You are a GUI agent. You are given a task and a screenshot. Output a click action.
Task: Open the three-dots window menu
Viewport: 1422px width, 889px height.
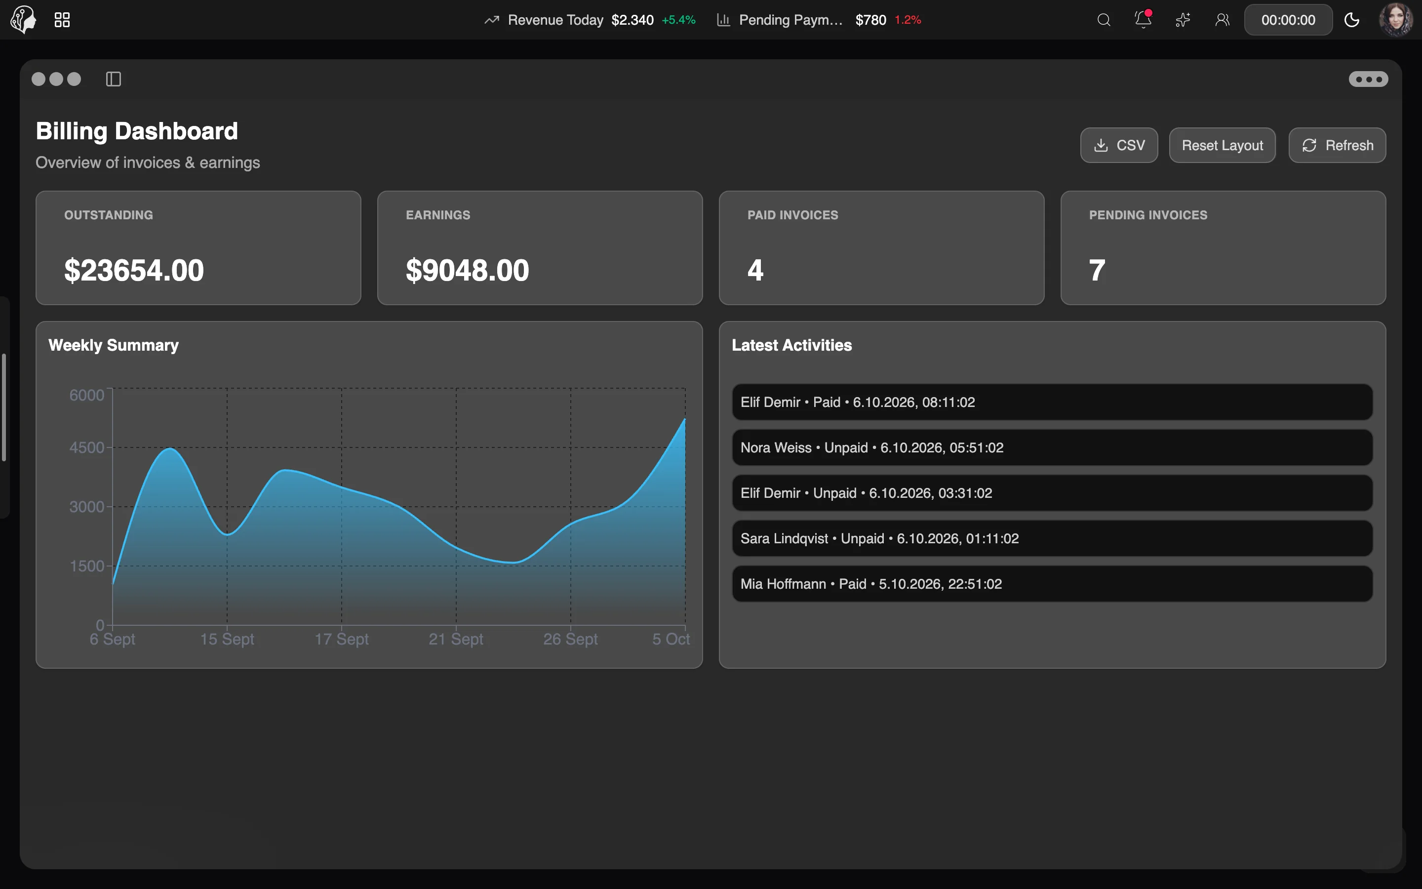(1368, 79)
